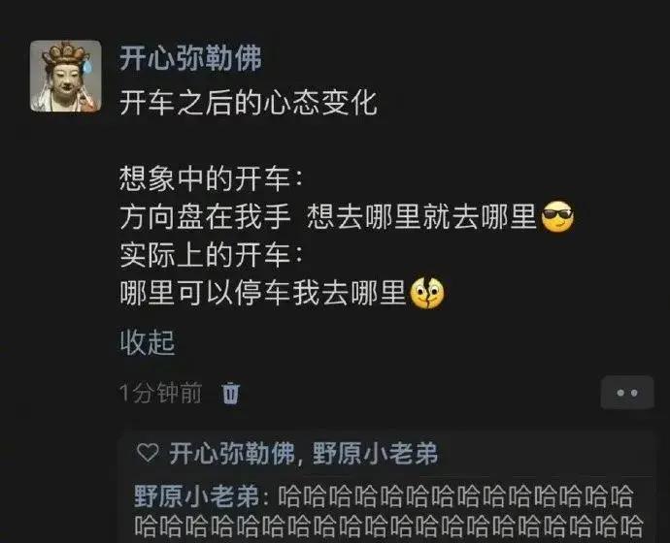Reply to the 哈哈哈 comment's first line
Image resolution: width=670 pixels, height=543 pixels.
click(x=455, y=496)
